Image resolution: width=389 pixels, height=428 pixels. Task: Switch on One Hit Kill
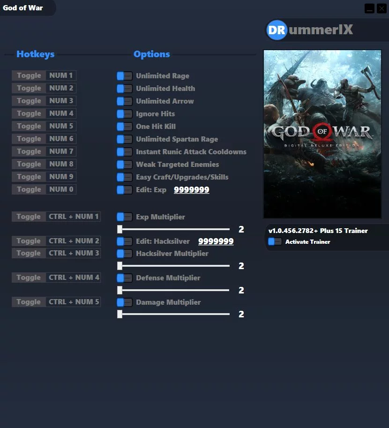pos(125,127)
